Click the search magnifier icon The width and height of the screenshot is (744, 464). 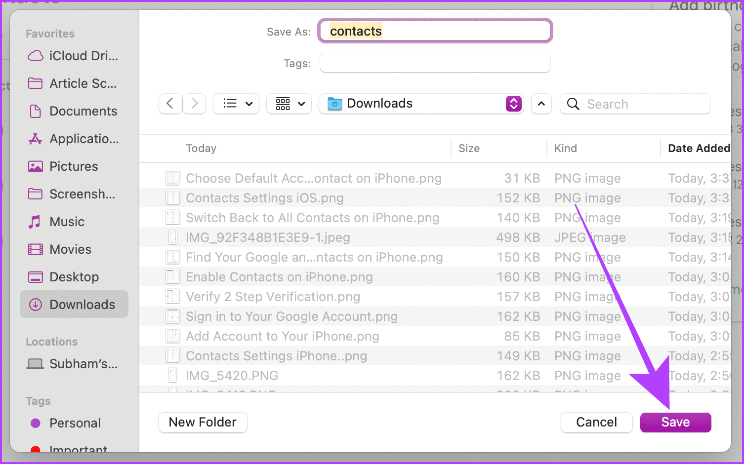pos(573,104)
